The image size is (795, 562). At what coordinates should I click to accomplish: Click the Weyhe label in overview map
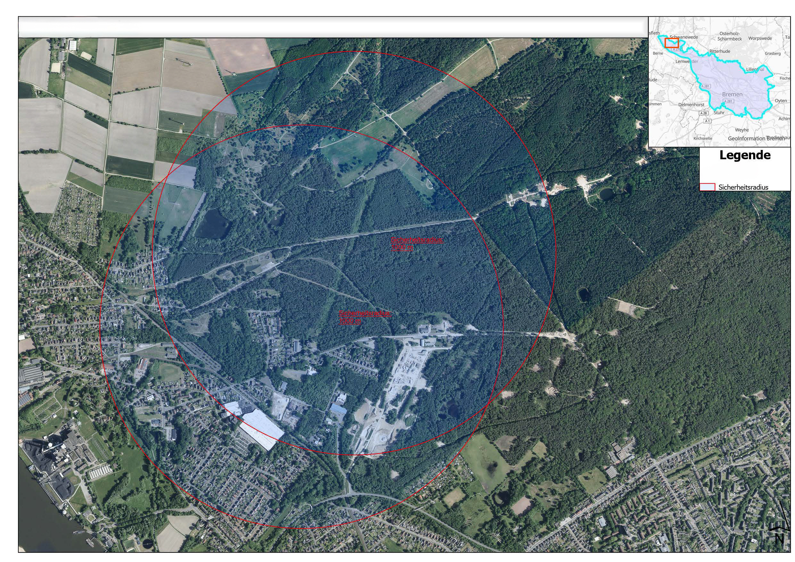pos(742,130)
